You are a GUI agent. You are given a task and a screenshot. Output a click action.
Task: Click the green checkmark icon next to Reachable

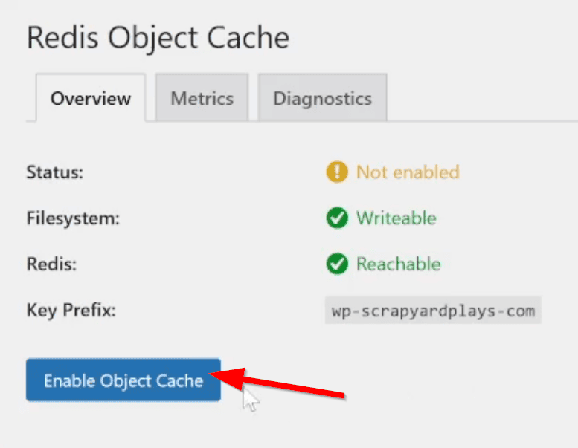pyautogui.click(x=337, y=264)
